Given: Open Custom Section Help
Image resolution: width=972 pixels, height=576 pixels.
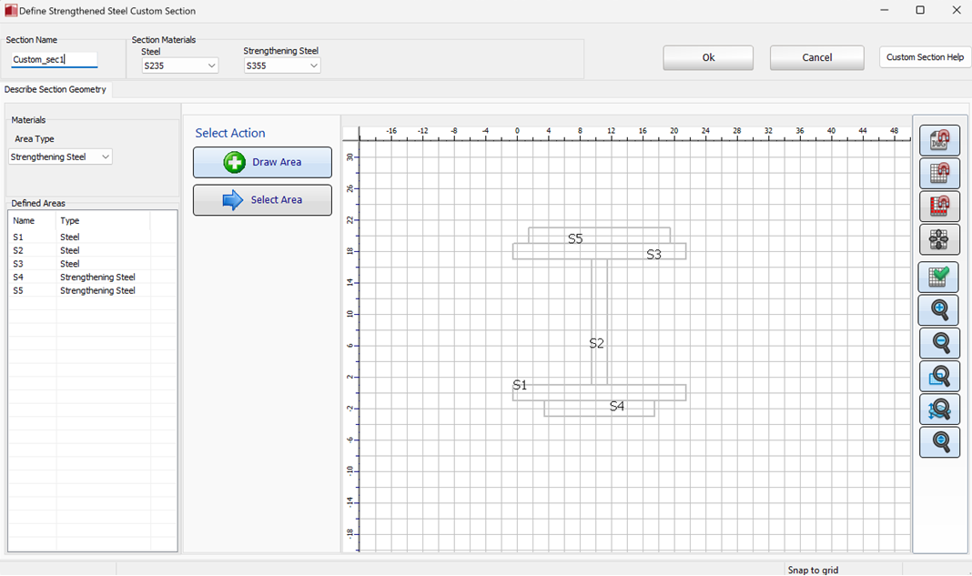Looking at the screenshot, I should (925, 57).
